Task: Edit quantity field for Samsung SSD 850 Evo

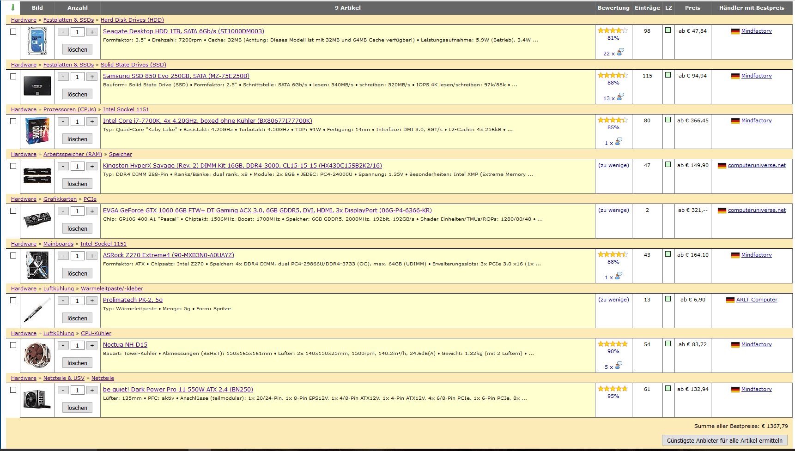Action: coord(78,77)
